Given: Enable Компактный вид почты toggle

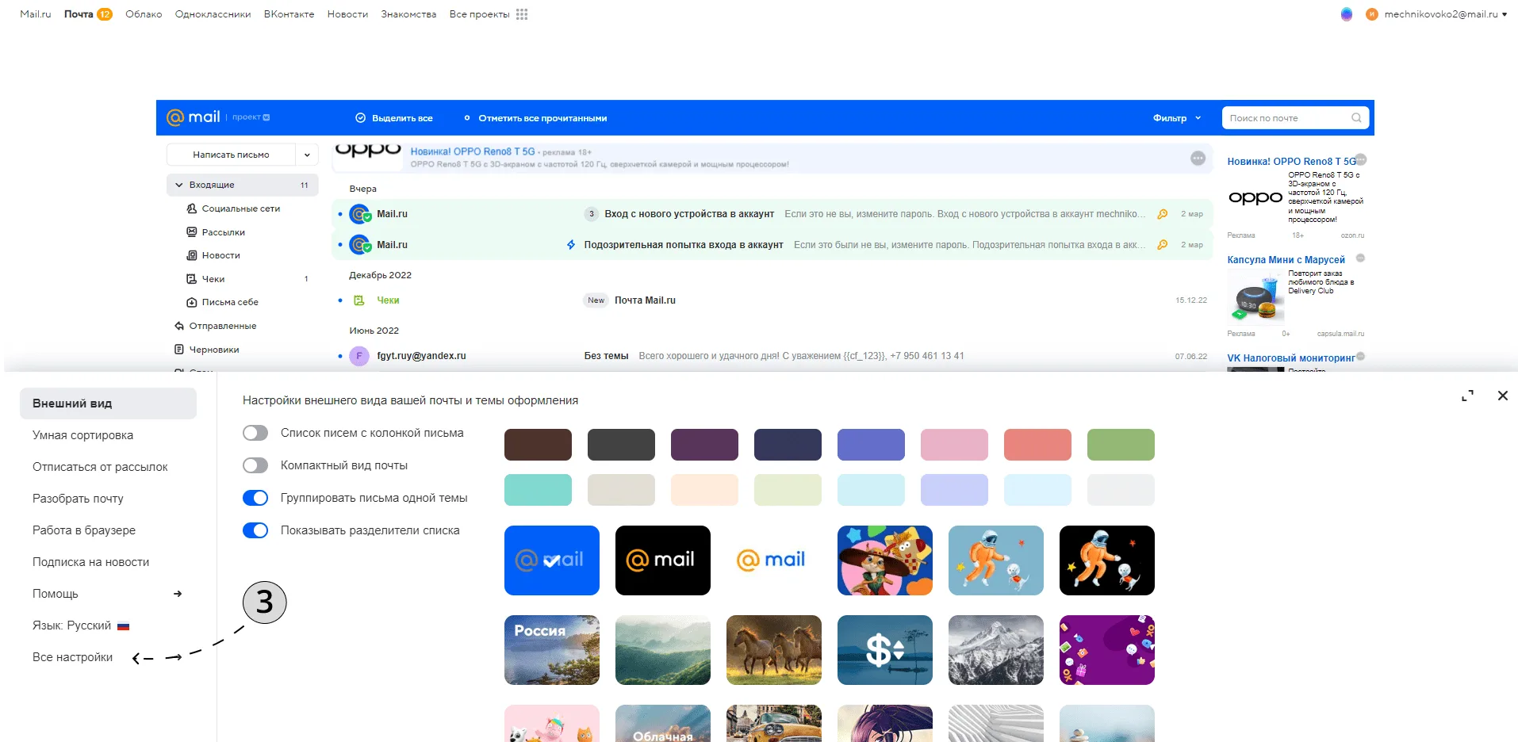Looking at the screenshot, I should coord(255,465).
